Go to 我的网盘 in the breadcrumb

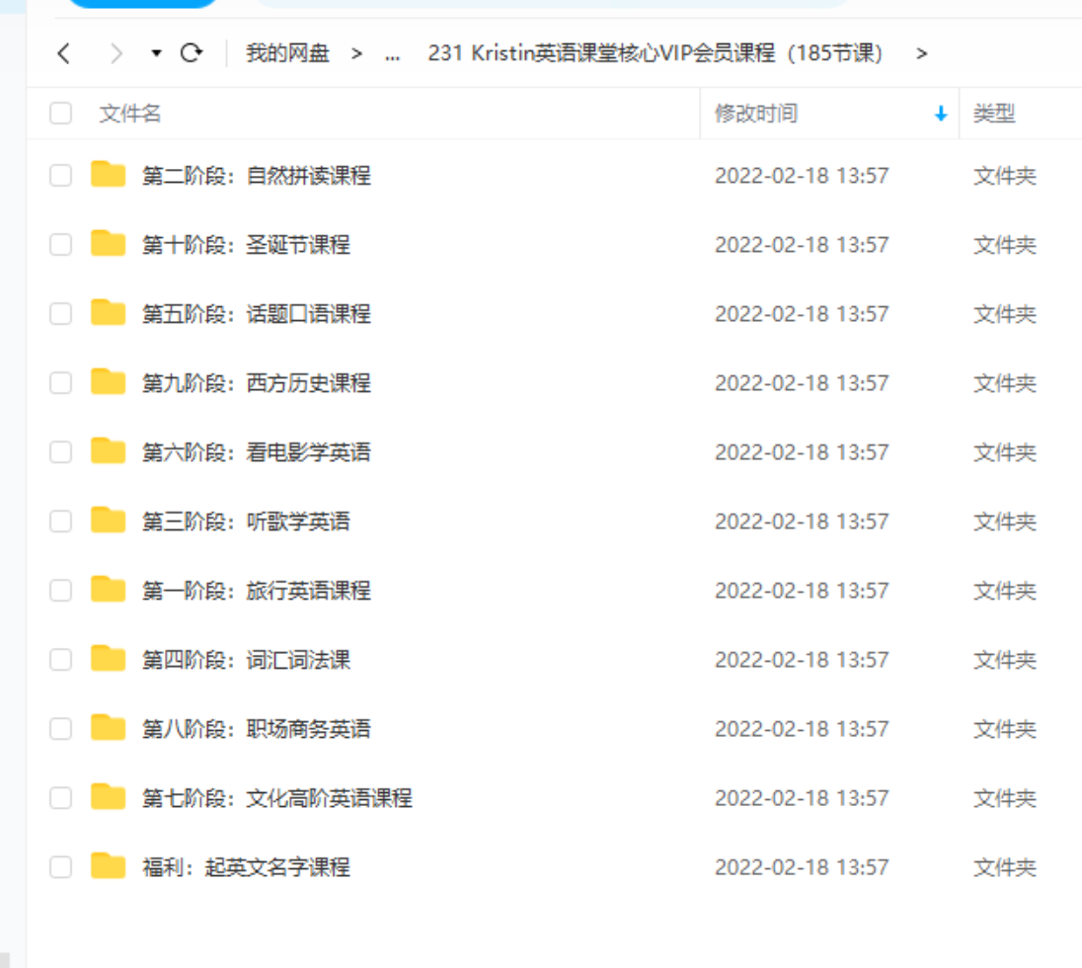(287, 53)
